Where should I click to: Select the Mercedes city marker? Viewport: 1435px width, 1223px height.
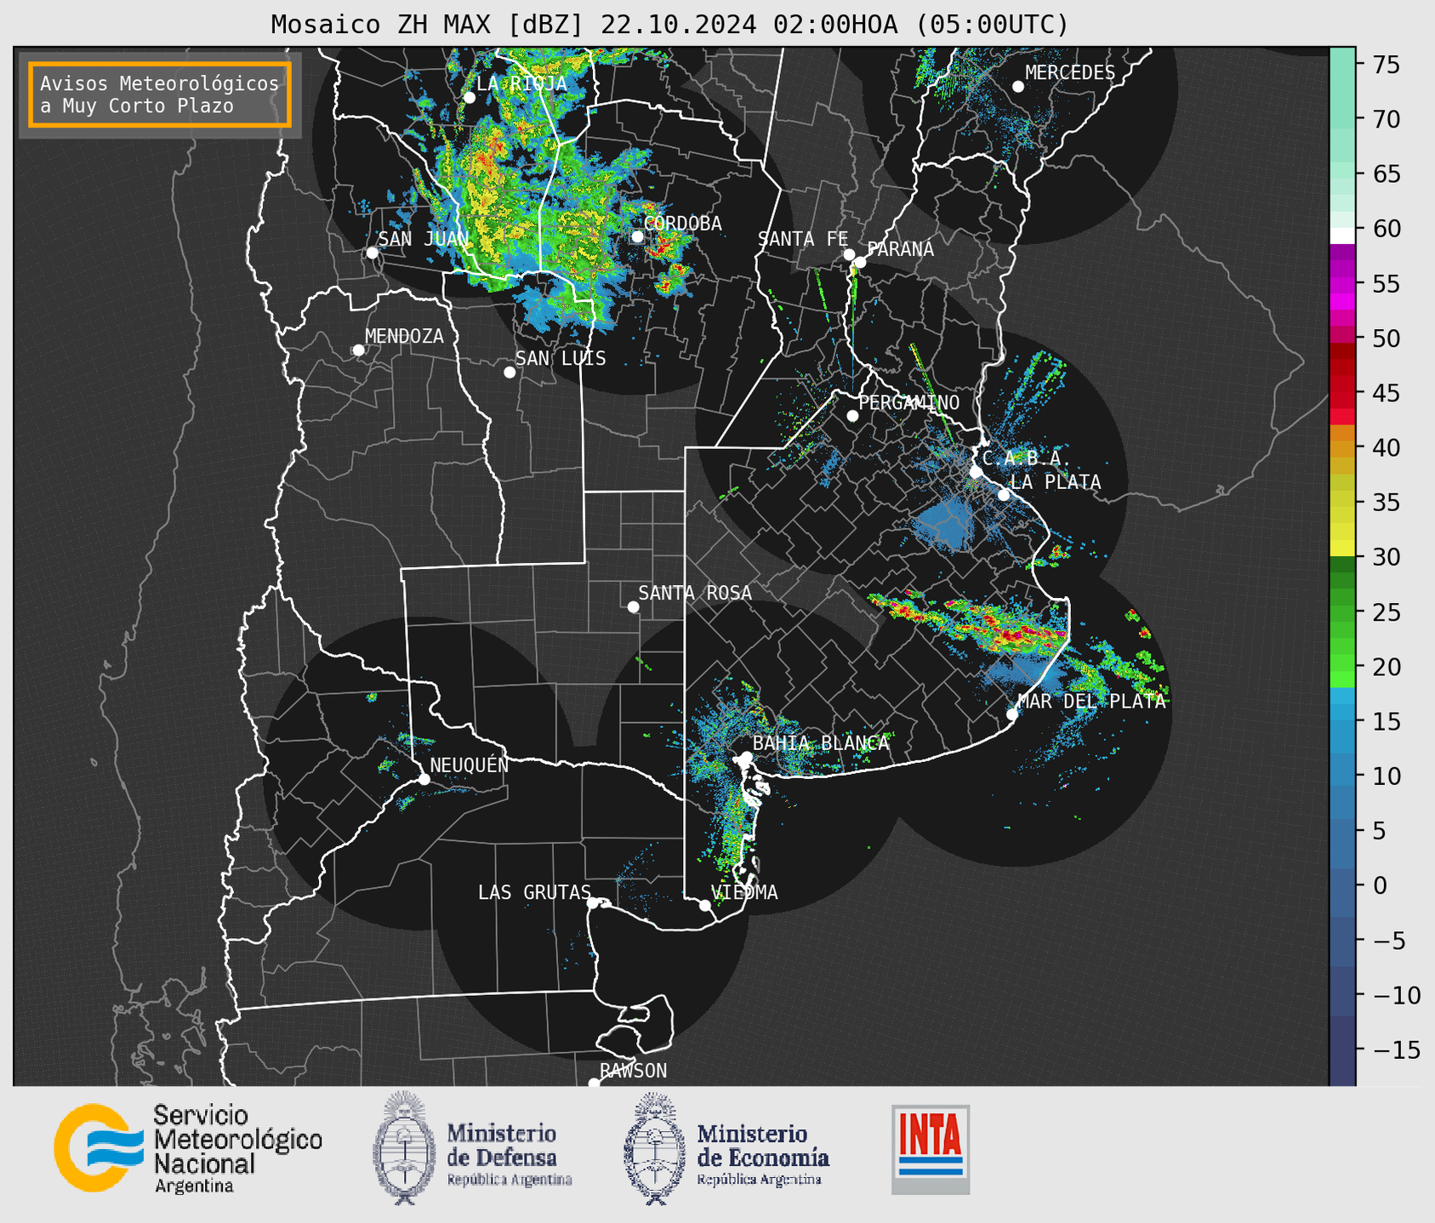[1018, 87]
